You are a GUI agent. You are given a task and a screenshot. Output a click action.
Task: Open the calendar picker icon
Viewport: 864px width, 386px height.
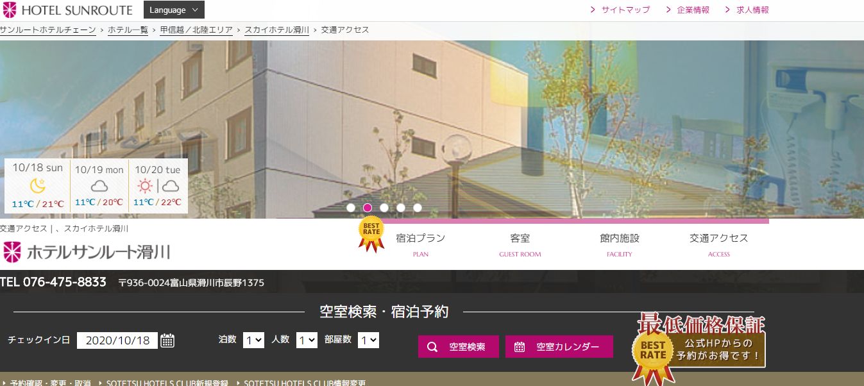click(x=167, y=340)
